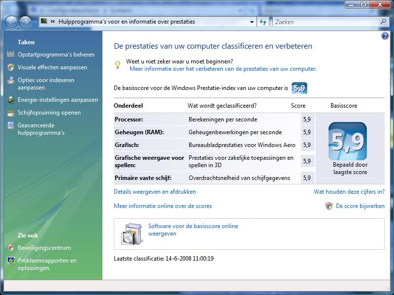Open Software voor de basisscore online weergeven
394x295 pixels.
(x=193, y=230)
